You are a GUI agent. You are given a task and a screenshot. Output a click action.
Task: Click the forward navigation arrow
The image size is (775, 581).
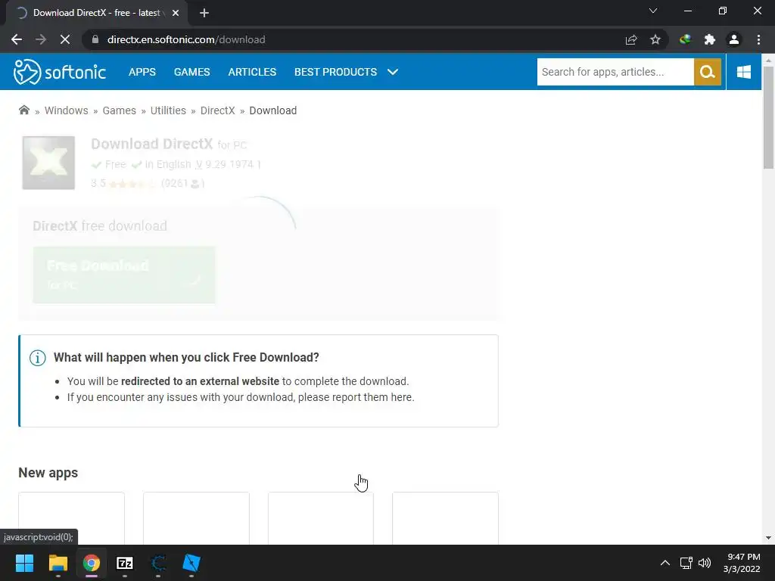click(x=41, y=39)
